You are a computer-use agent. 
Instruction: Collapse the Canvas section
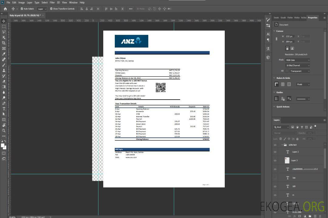pos(274,31)
